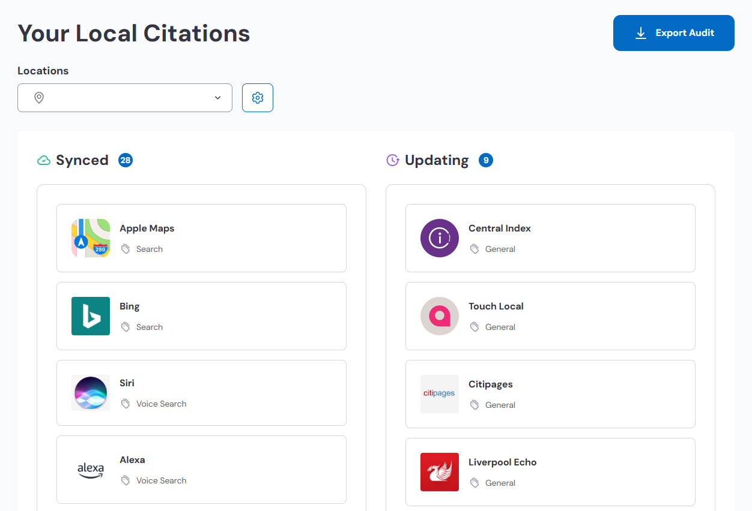This screenshot has width=752, height=511.
Task: Click the Liverpool Echo logo
Action: pos(440,472)
